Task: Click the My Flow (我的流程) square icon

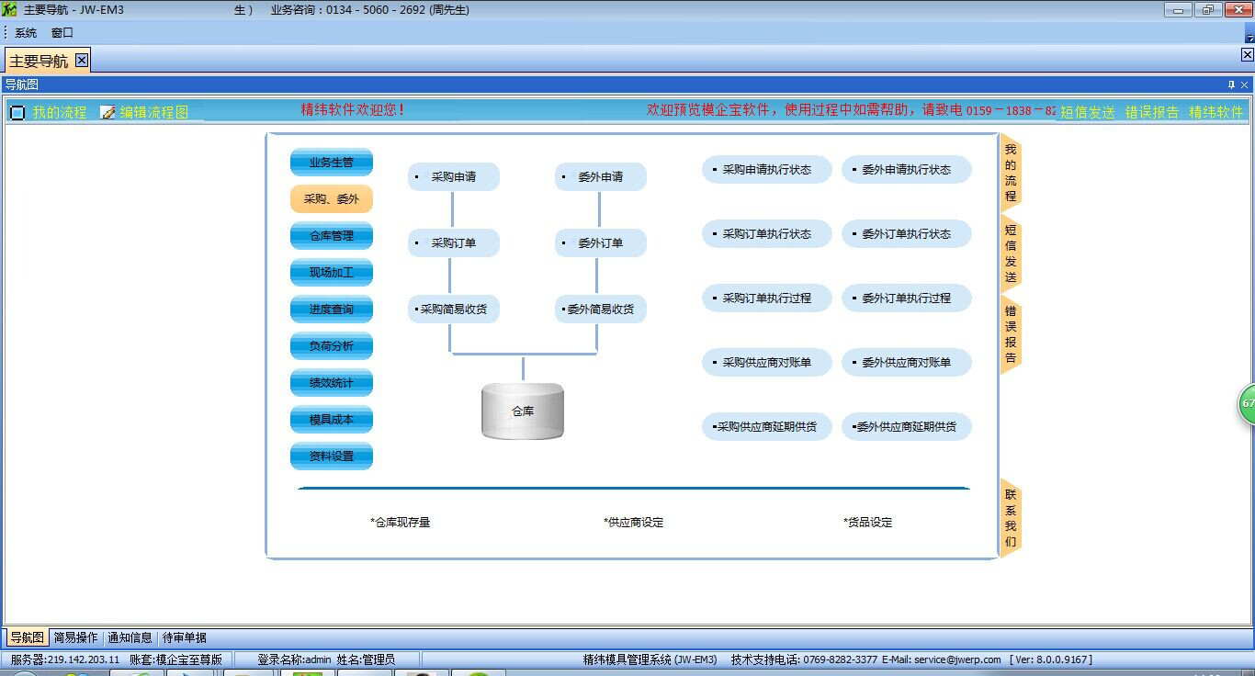Action: [17, 113]
